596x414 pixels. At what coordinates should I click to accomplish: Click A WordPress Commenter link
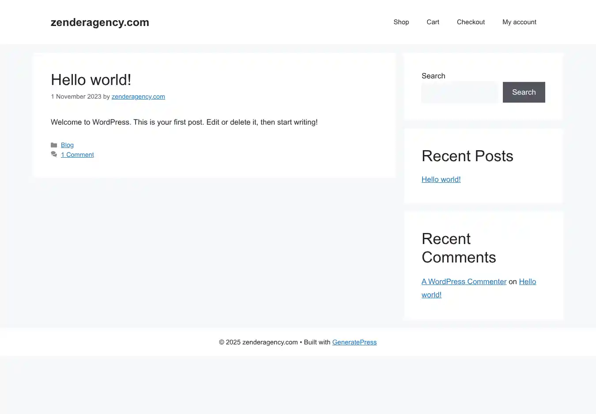464,281
